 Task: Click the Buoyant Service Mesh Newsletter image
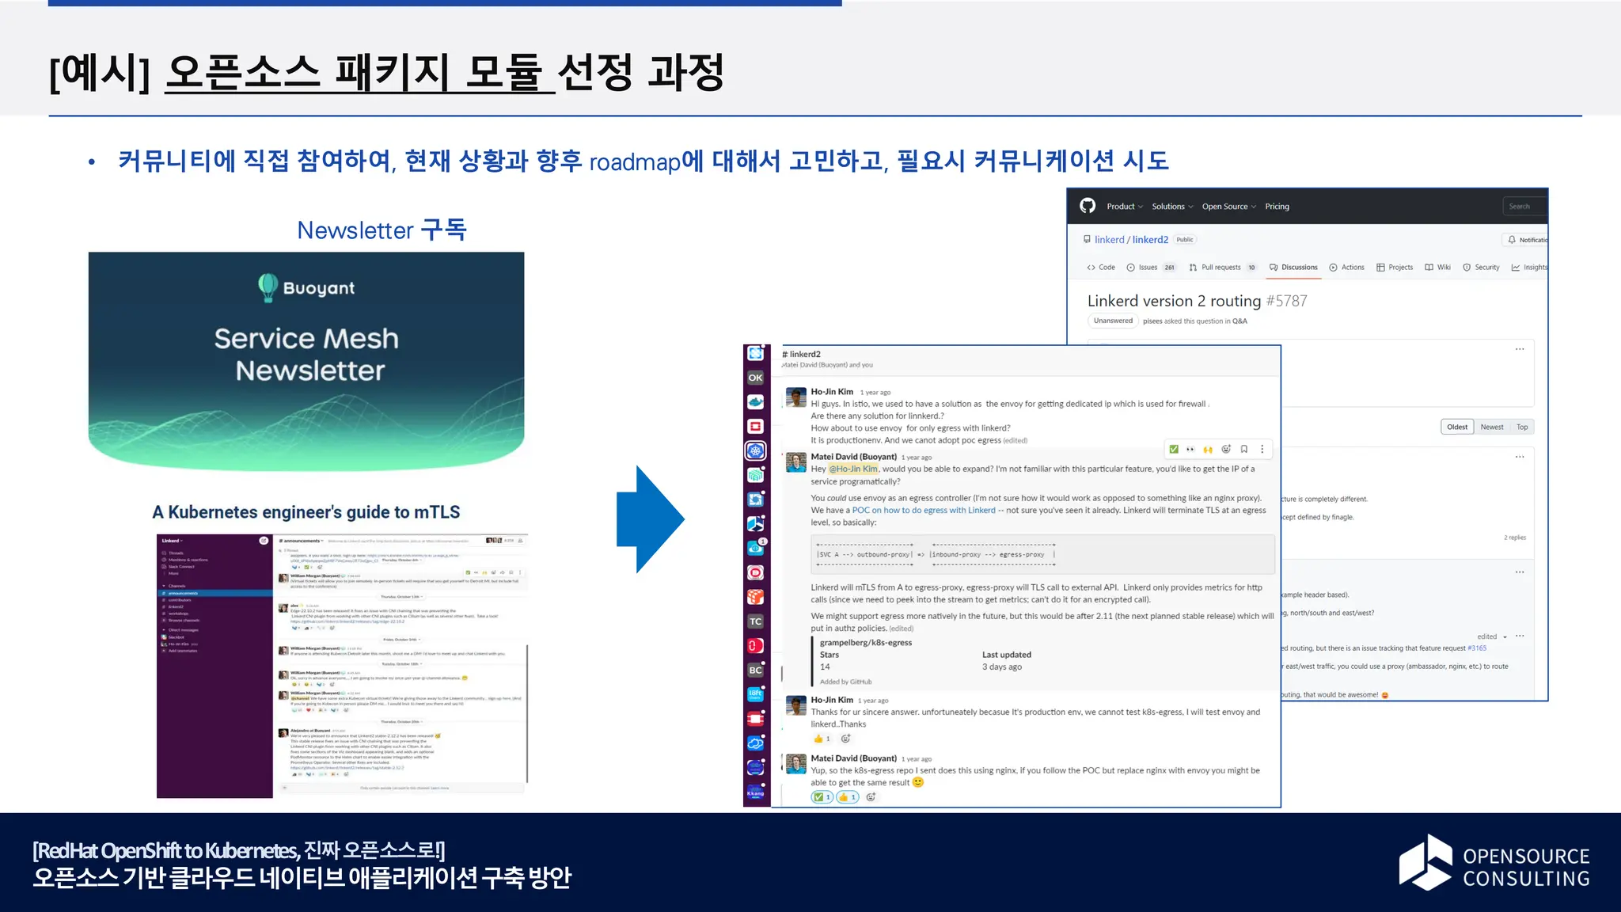click(x=306, y=363)
